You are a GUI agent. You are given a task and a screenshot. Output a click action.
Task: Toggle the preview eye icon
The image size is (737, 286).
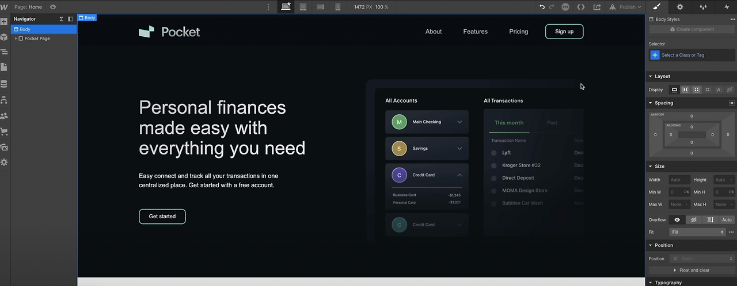[53, 7]
